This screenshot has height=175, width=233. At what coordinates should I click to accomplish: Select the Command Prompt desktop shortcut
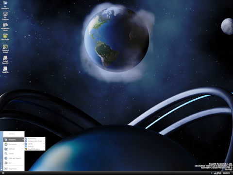click(5, 49)
